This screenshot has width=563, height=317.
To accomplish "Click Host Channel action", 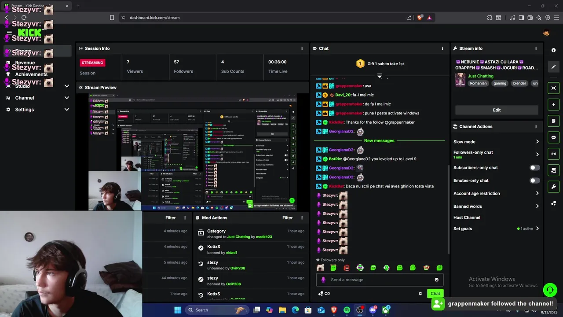I will click(467, 217).
